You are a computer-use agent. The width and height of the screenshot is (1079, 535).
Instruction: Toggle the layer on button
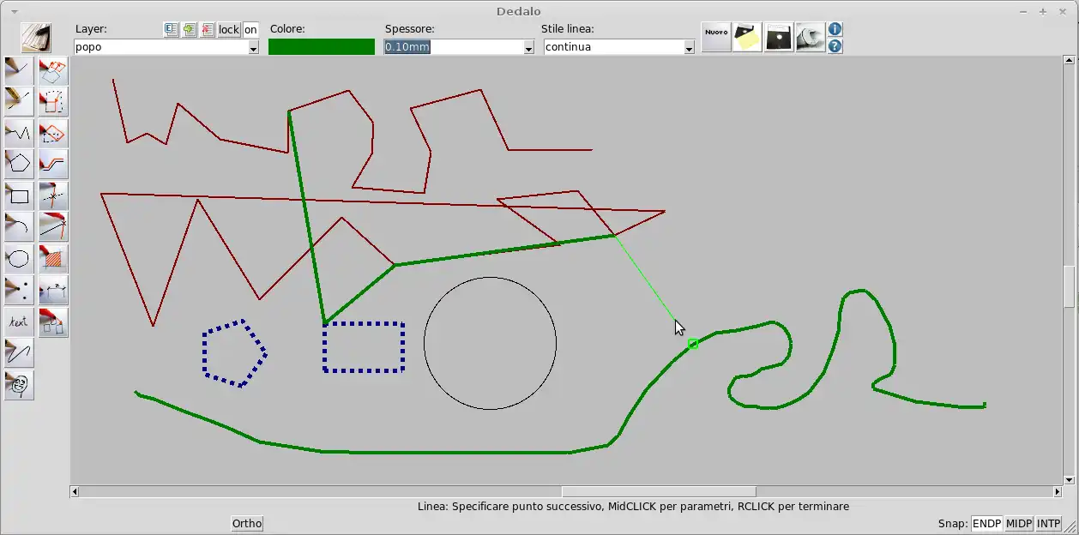click(x=250, y=29)
